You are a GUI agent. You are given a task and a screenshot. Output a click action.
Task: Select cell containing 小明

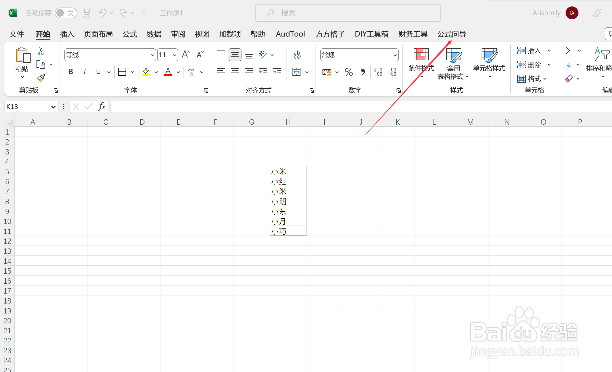[288, 201]
